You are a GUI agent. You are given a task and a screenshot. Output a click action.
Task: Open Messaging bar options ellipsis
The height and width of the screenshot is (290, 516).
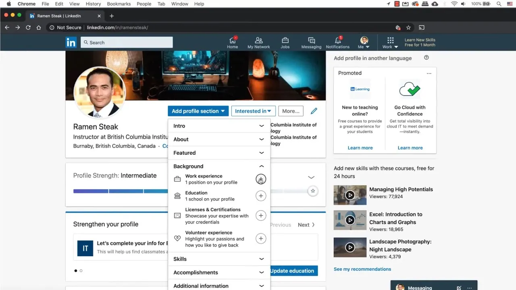coord(469,288)
